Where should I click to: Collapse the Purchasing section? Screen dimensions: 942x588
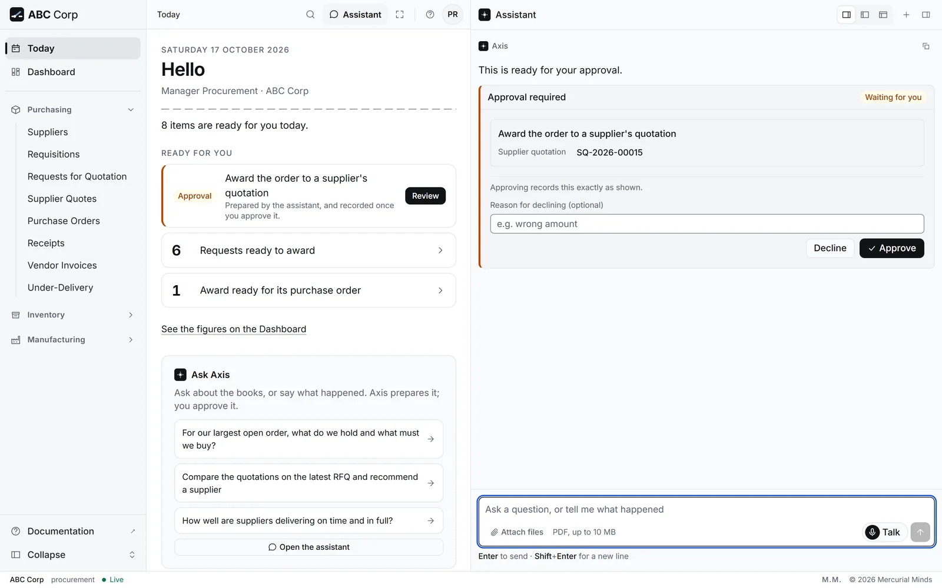point(73,110)
